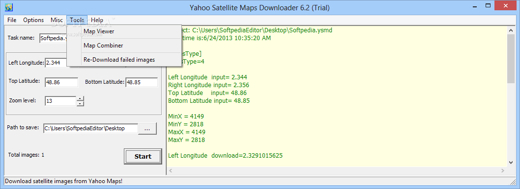Decrease zoom level with down arrow
Screen dimensions: 520x189
point(80,103)
